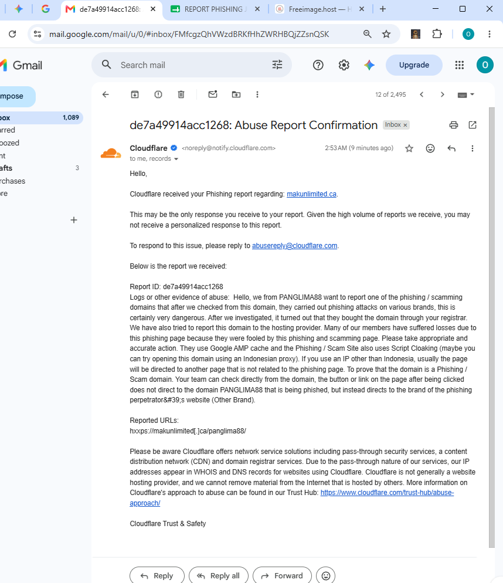This screenshot has width=503, height=583.
Task: Open the toolbar's More options menu
Action: point(257,94)
